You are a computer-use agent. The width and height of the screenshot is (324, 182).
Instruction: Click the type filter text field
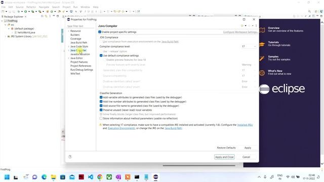[x=81, y=26]
